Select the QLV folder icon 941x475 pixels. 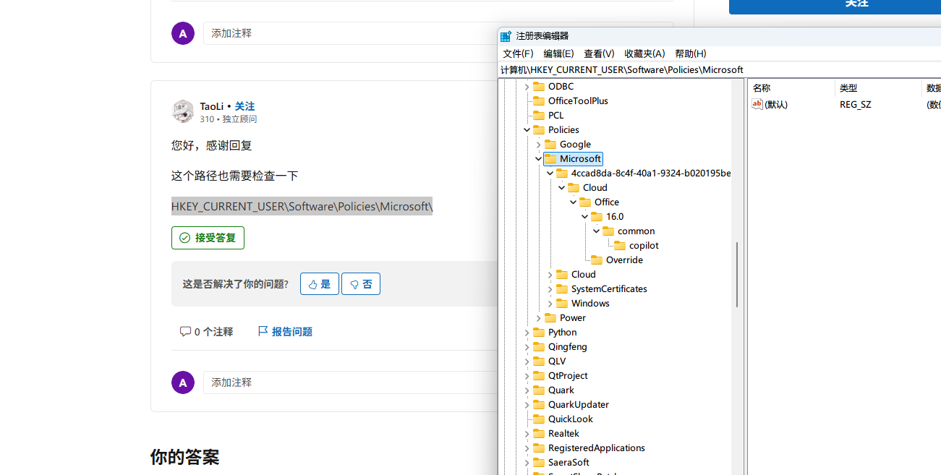[x=539, y=361]
